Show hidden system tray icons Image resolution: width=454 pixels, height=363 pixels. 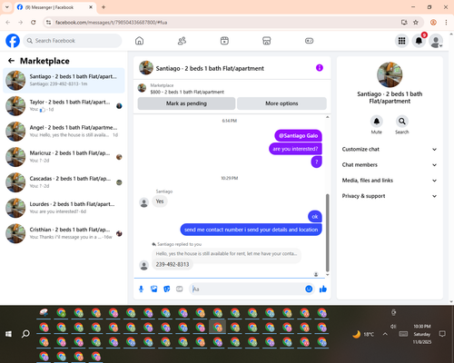[x=385, y=334]
